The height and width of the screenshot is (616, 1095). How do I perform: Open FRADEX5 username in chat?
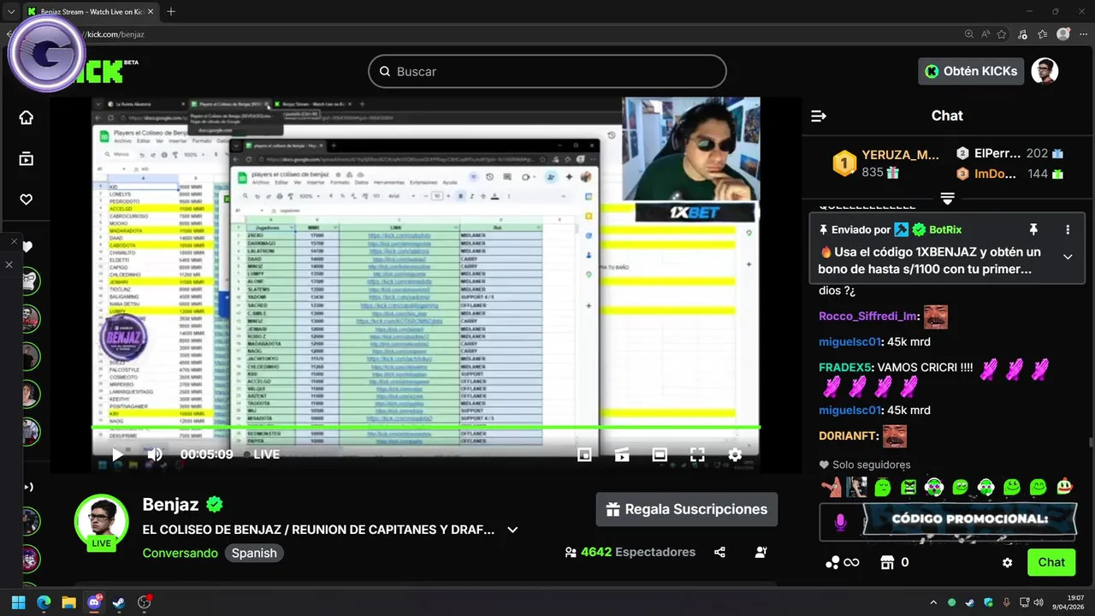click(844, 367)
